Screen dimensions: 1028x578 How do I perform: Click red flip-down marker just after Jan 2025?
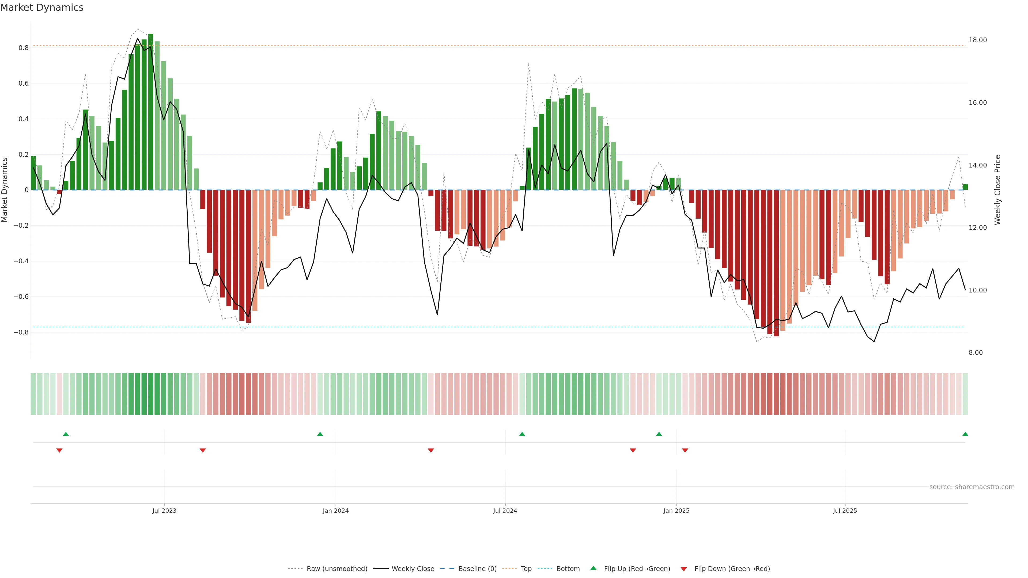pos(685,450)
